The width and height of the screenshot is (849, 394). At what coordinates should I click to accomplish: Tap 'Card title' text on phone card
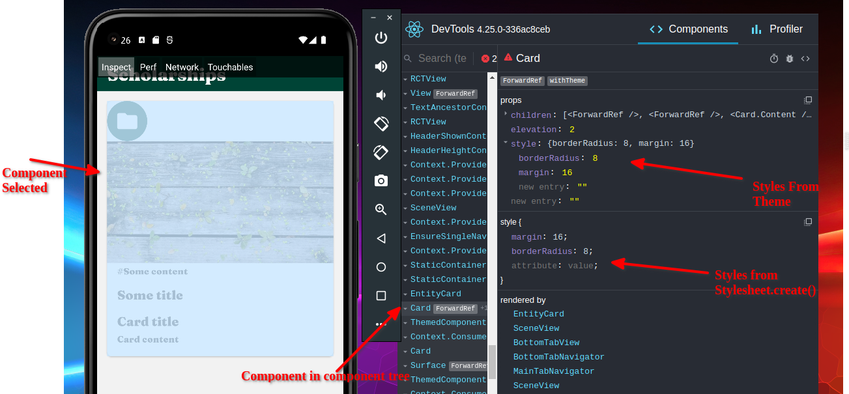pyautogui.click(x=148, y=322)
